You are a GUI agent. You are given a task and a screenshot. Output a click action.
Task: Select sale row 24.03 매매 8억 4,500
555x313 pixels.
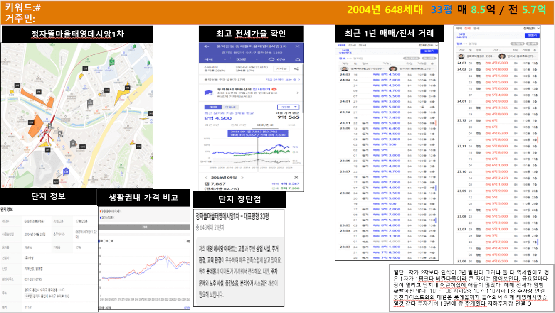[387, 74]
